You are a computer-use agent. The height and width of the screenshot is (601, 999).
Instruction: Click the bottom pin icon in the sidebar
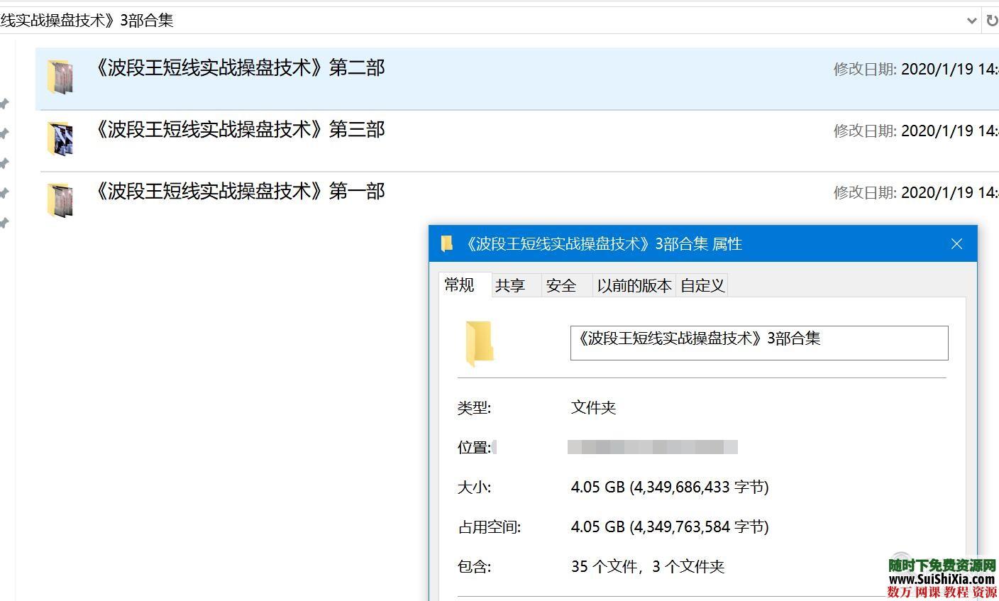[5, 221]
